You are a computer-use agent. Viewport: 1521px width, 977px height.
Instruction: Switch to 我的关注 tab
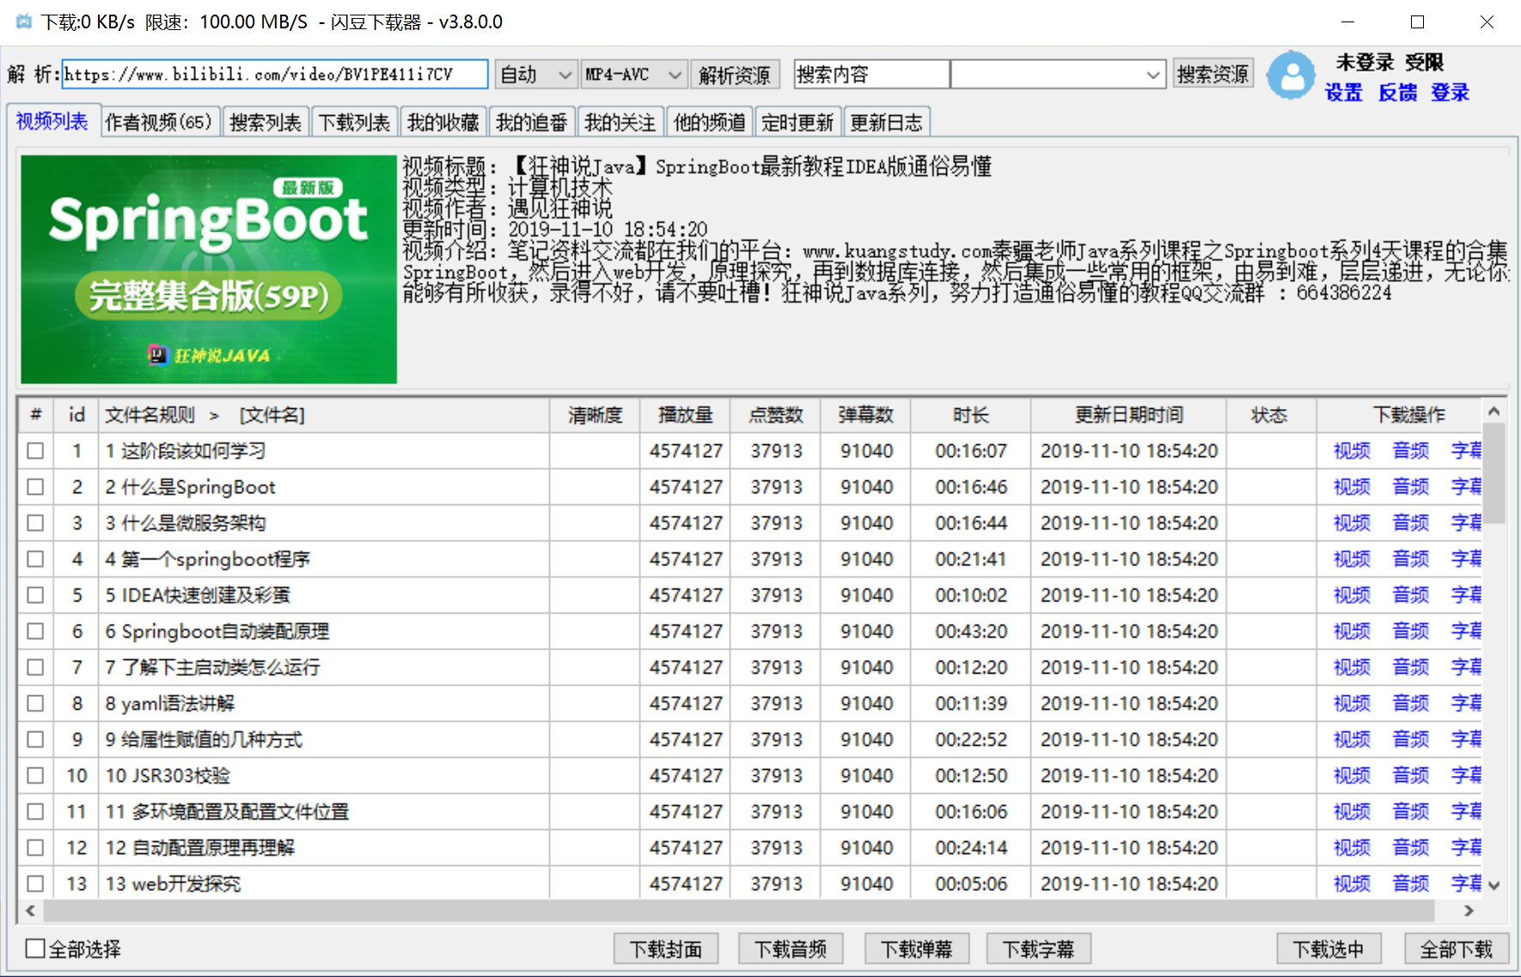(620, 122)
